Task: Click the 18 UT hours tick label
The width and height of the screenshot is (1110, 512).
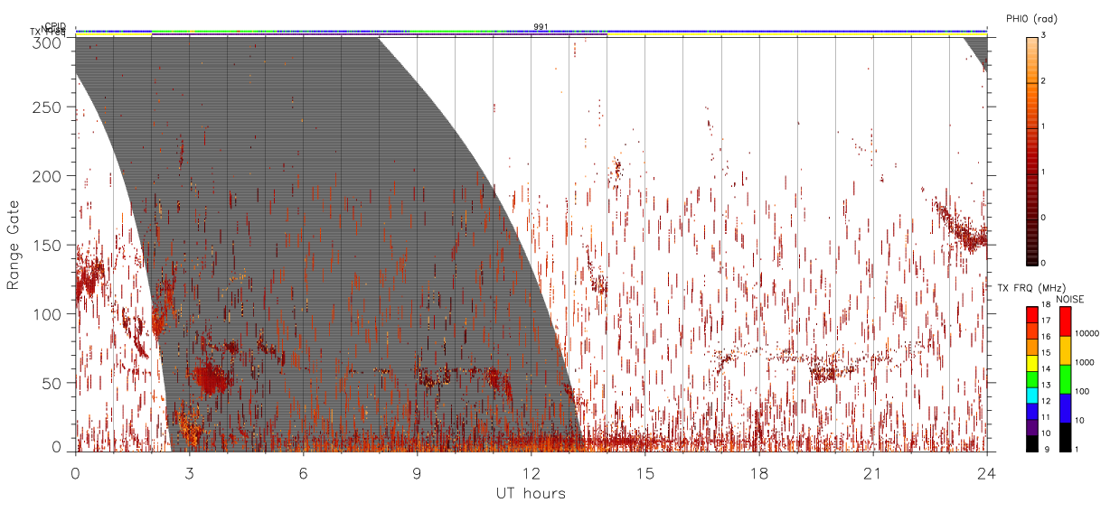Action: [758, 473]
